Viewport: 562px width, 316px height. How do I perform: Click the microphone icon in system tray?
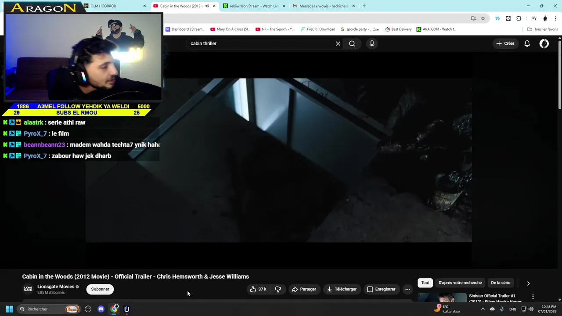(x=501, y=309)
